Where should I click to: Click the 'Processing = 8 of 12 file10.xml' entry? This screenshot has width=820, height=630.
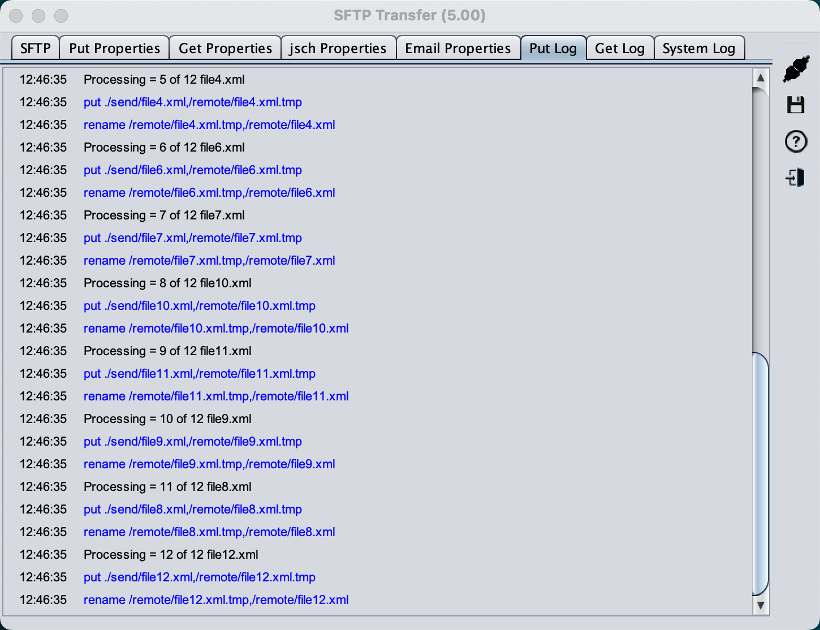tap(167, 283)
